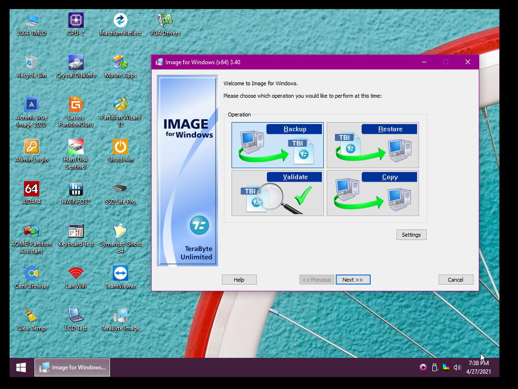Open Eassos PartitionGuru icon
518x389 pixels.
coord(76,112)
